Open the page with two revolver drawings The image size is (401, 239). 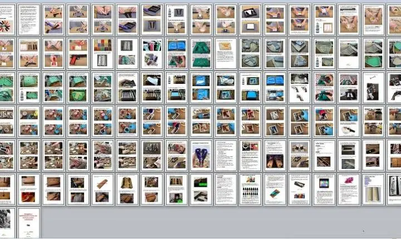(299, 87)
